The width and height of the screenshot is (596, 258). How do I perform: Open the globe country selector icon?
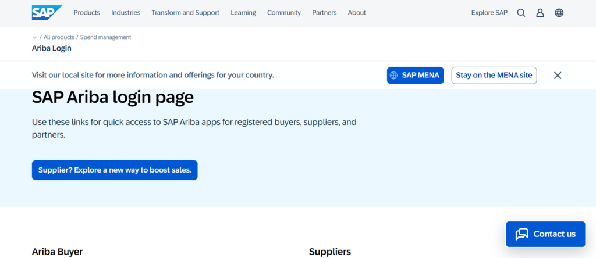coord(559,13)
